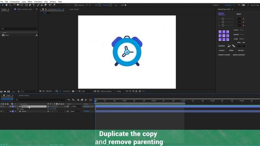Select the Unified Camera tool
Screen dimensions: 260x146
click(x=18, y=5)
